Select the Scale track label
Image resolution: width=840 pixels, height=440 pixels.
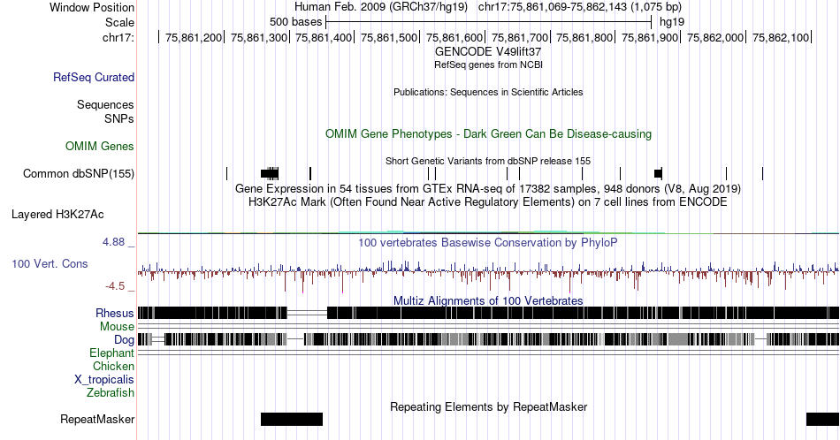[119, 22]
